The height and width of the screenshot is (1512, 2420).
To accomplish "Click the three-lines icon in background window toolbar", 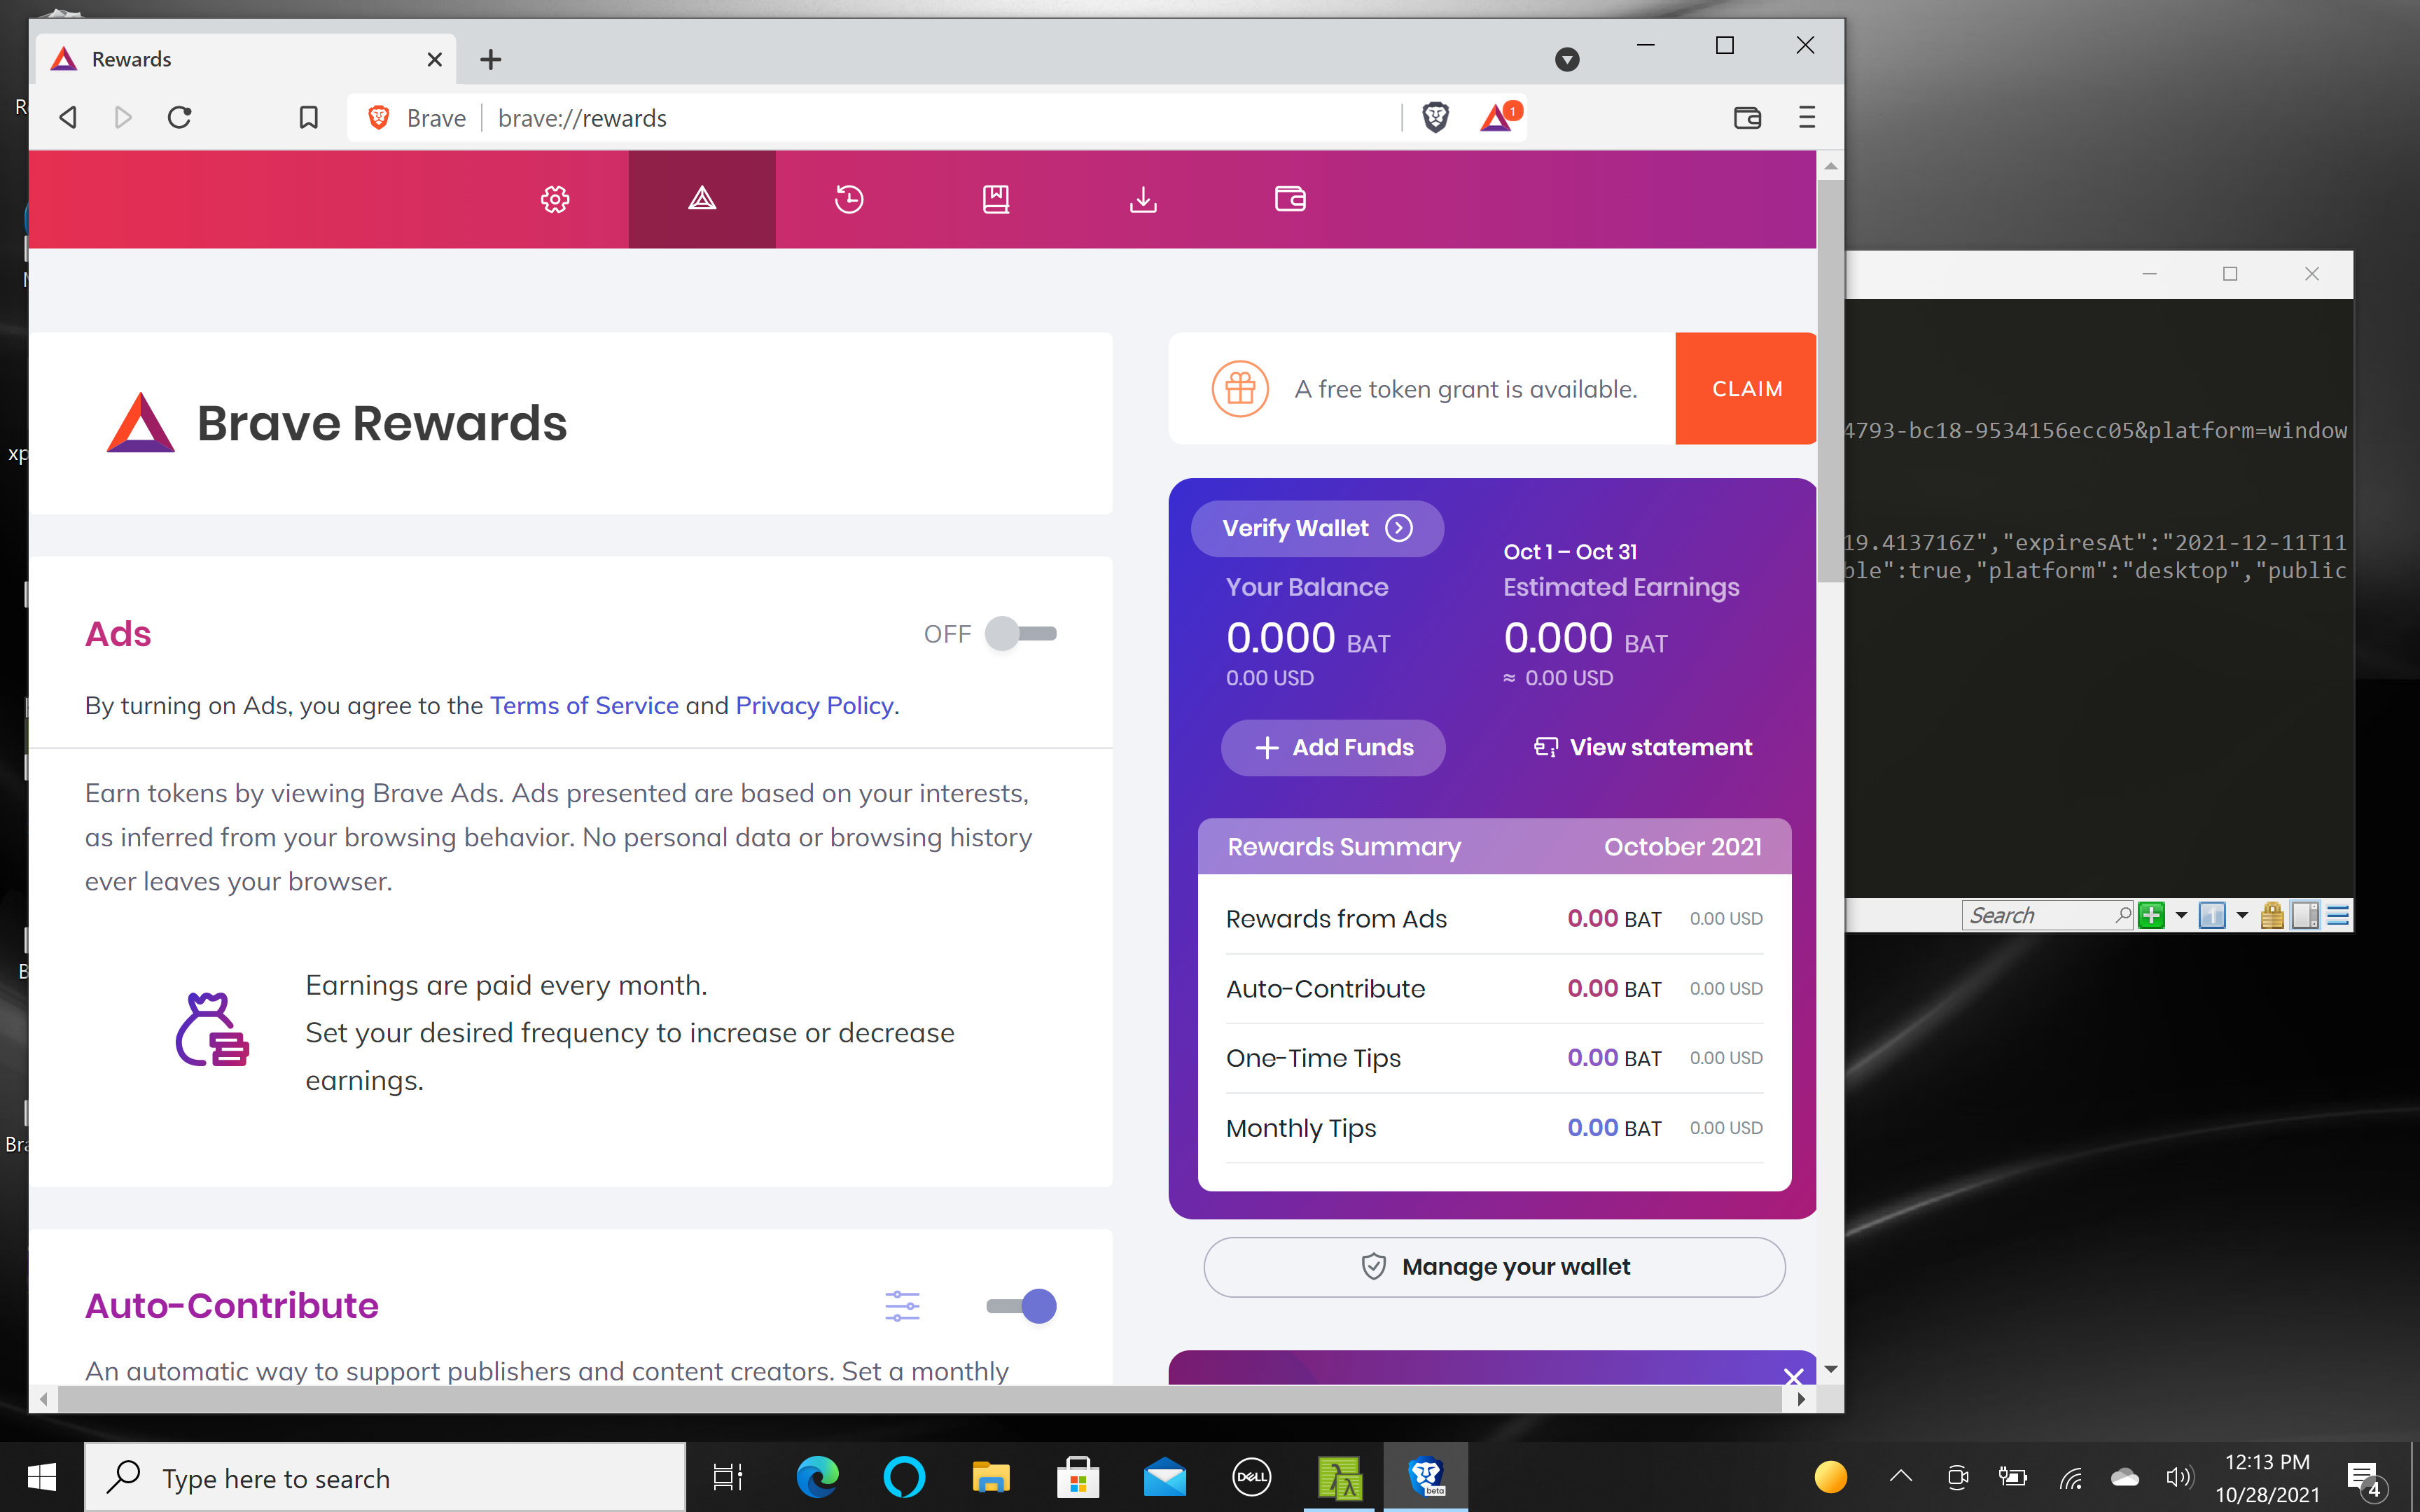I will (x=2337, y=915).
